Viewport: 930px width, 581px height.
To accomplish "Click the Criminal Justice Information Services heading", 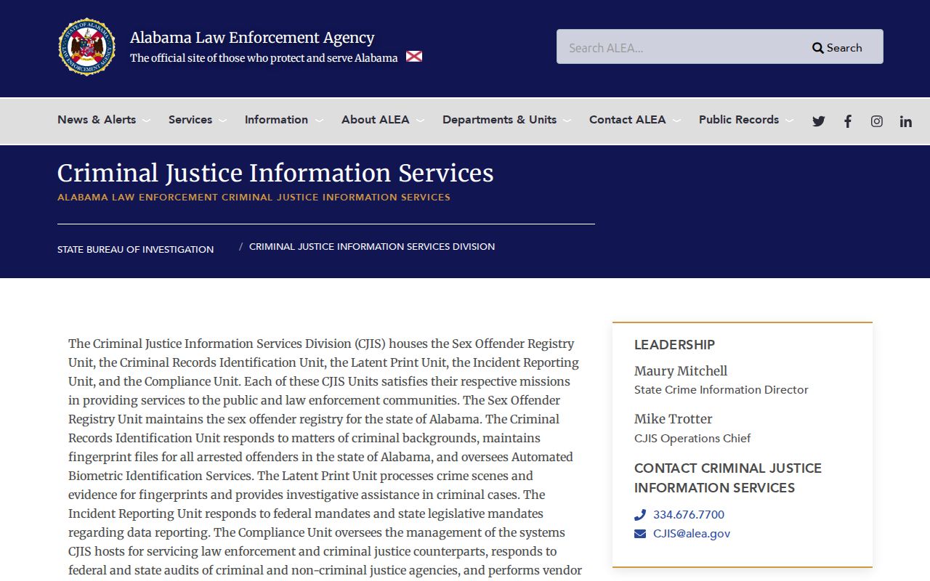I will point(275,174).
